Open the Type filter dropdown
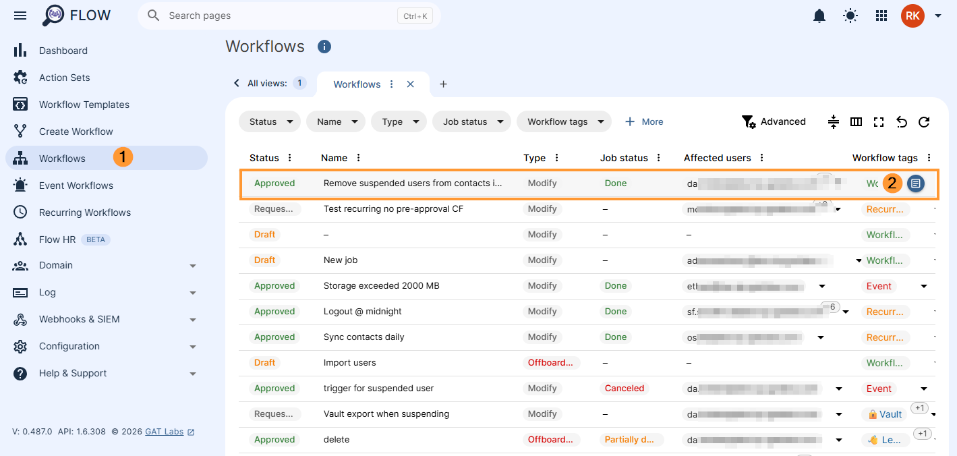Screen dimensions: 957x456 coord(399,122)
